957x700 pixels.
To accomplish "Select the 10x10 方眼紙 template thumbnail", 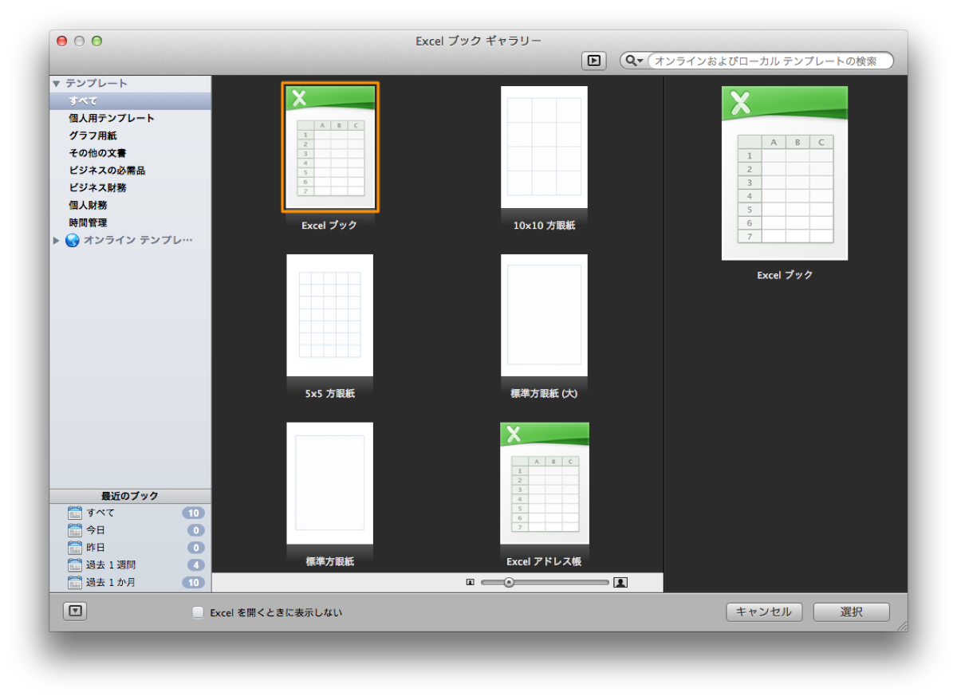I will click(x=544, y=147).
